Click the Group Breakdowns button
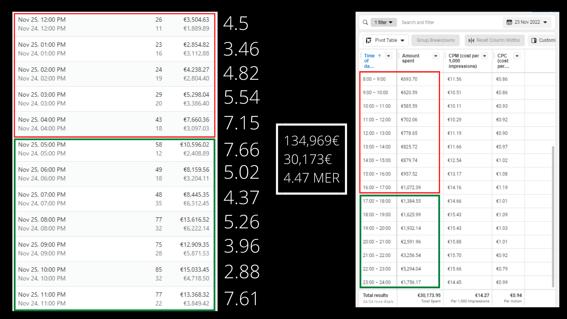Image resolution: width=567 pixels, height=319 pixels. (436, 40)
